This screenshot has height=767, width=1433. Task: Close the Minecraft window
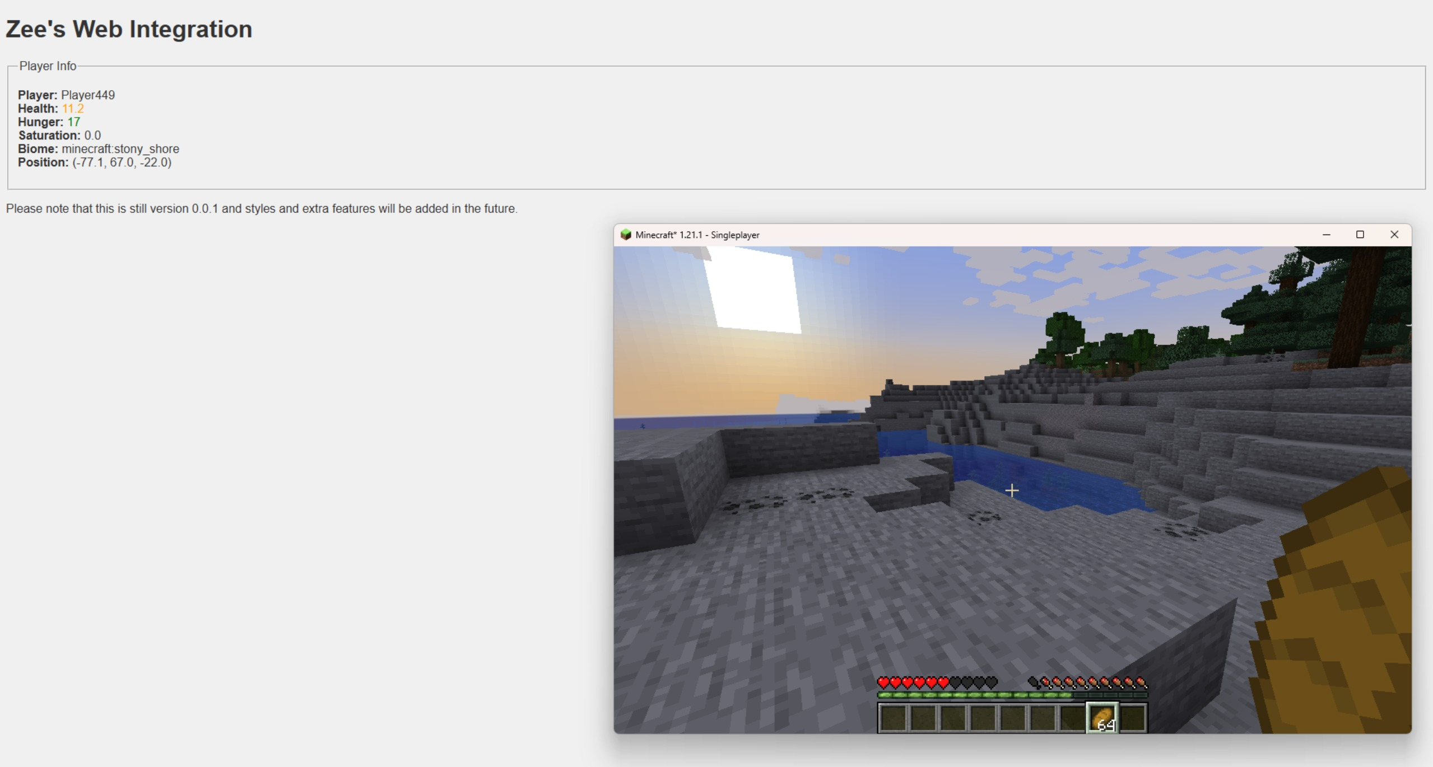click(1394, 235)
